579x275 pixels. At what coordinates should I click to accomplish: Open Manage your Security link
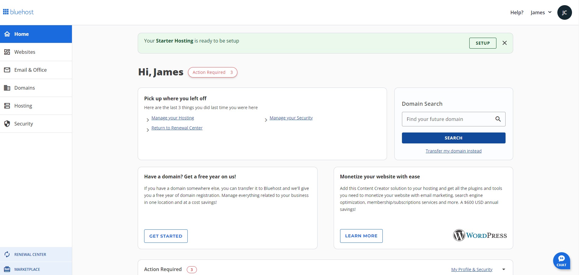click(x=291, y=118)
